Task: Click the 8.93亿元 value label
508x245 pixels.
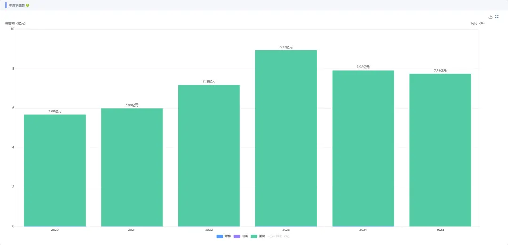Action: point(286,47)
